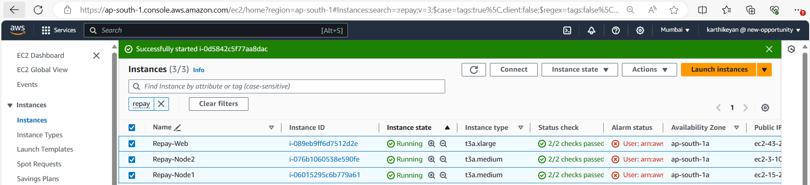Open browser favorites list

[x=727, y=10]
